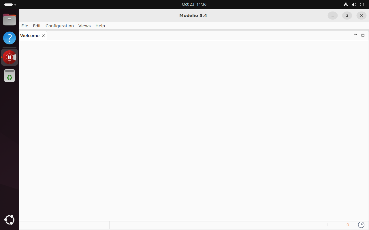This screenshot has width=369, height=230.
Task: Click the network icon in top bar
Action: pyautogui.click(x=346, y=5)
